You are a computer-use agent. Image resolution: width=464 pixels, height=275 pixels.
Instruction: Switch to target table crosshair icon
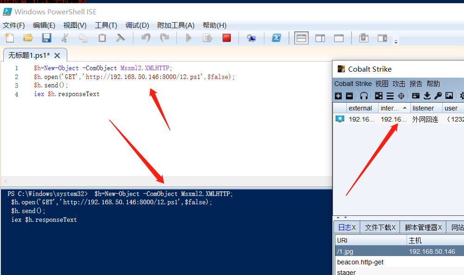401,96
